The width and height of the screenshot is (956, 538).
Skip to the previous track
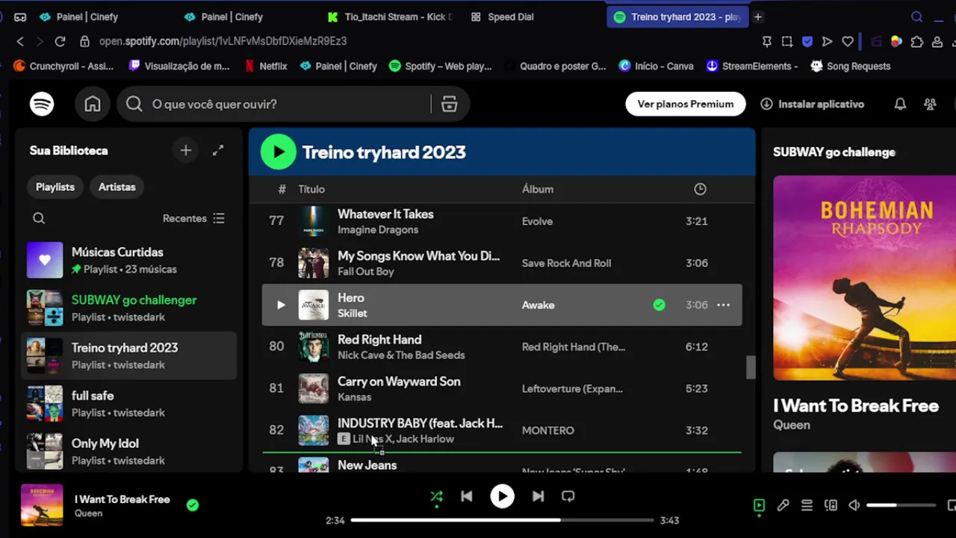pyautogui.click(x=467, y=496)
